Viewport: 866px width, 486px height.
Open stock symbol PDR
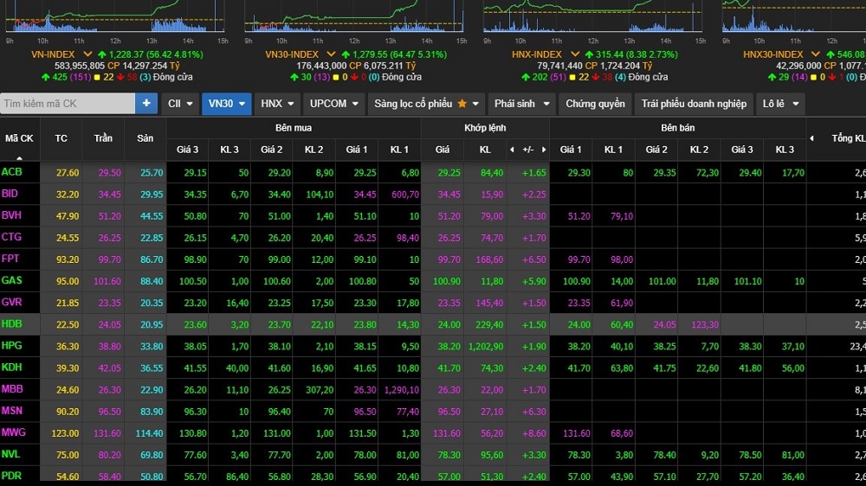(x=11, y=476)
